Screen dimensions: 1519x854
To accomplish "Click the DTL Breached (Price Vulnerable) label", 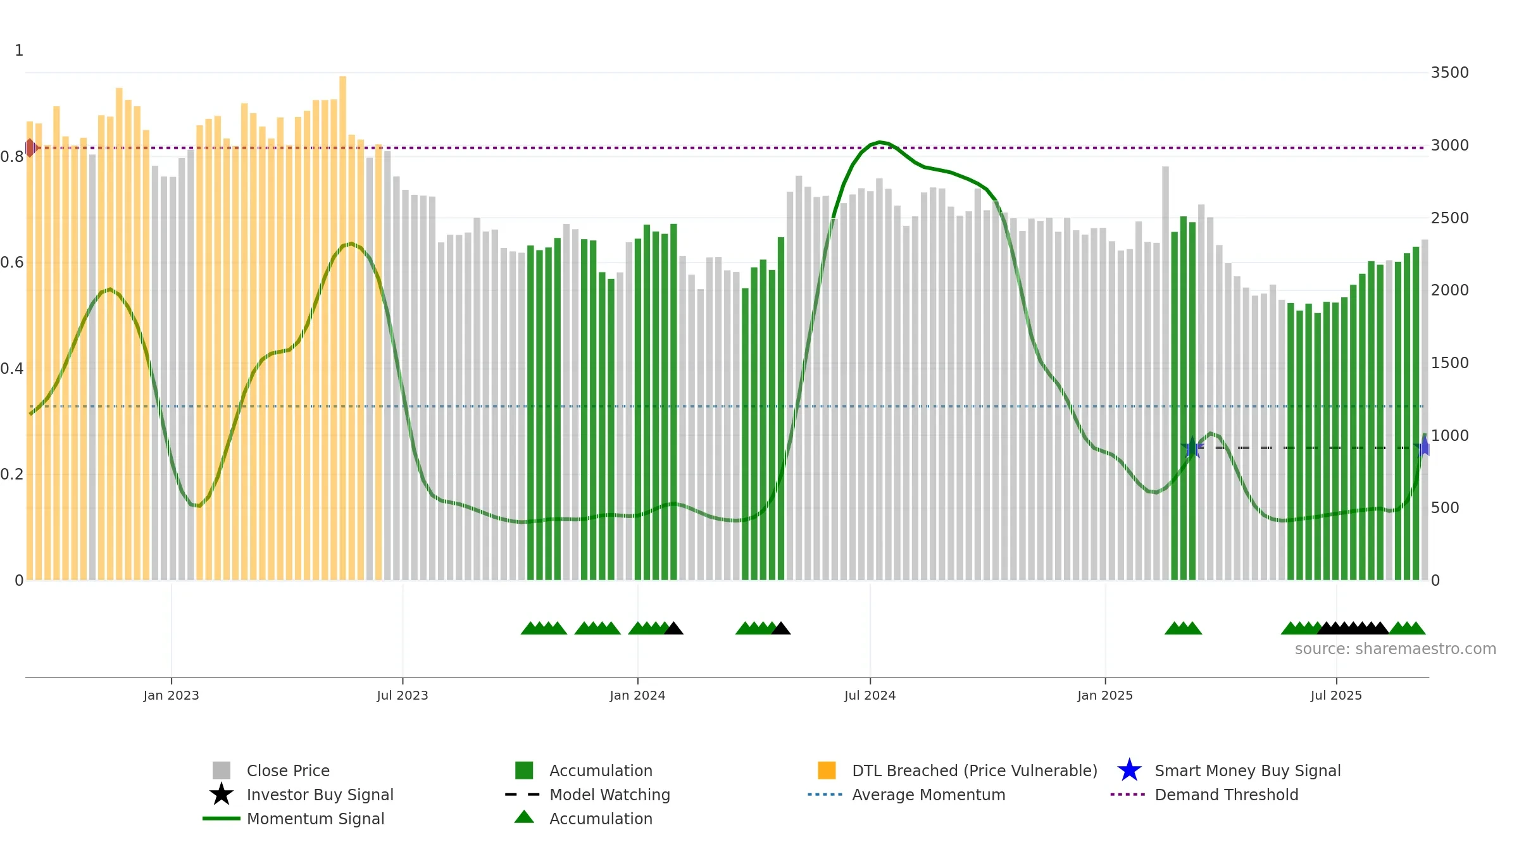I will coord(975,770).
